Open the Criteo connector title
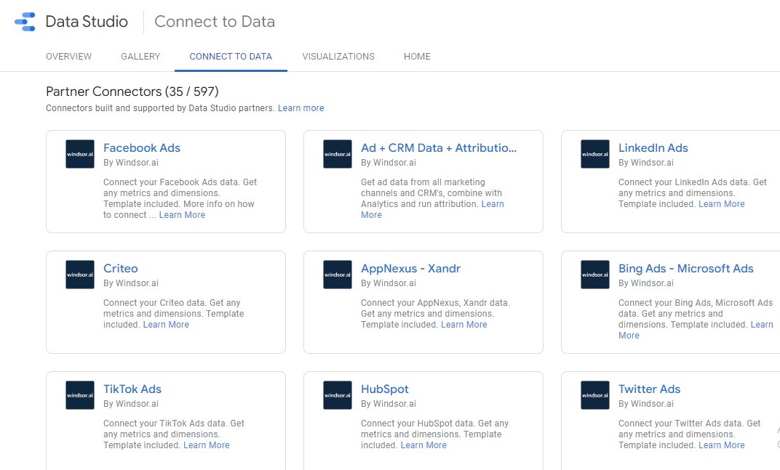 click(120, 269)
